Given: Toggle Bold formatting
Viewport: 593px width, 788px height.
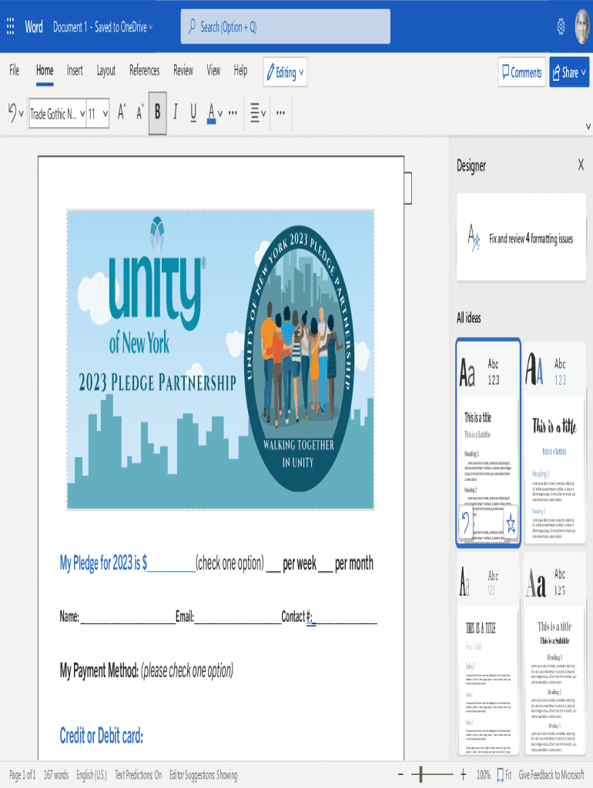Looking at the screenshot, I should (x=157, y=113).
